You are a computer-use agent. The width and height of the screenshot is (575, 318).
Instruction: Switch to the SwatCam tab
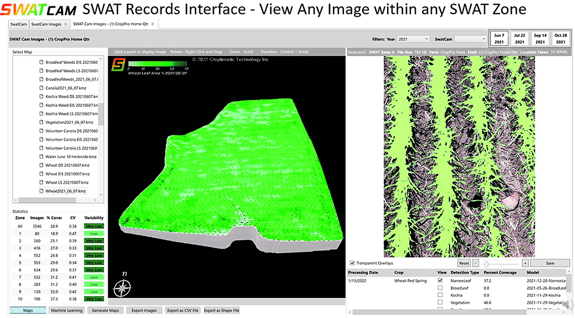18,24
